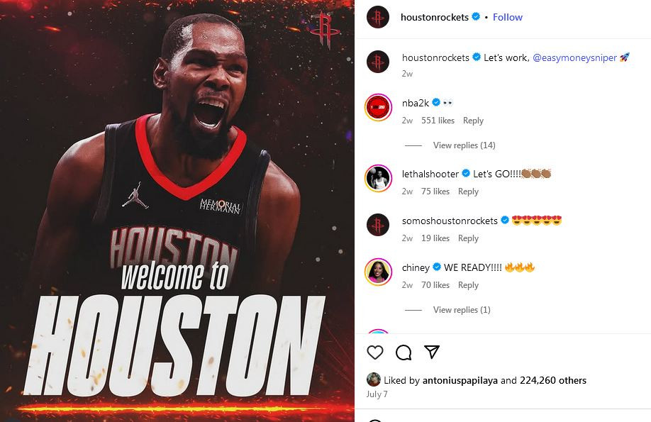
Task: Open the lethalshooter profile picture
Action: (x=378, y=179)
